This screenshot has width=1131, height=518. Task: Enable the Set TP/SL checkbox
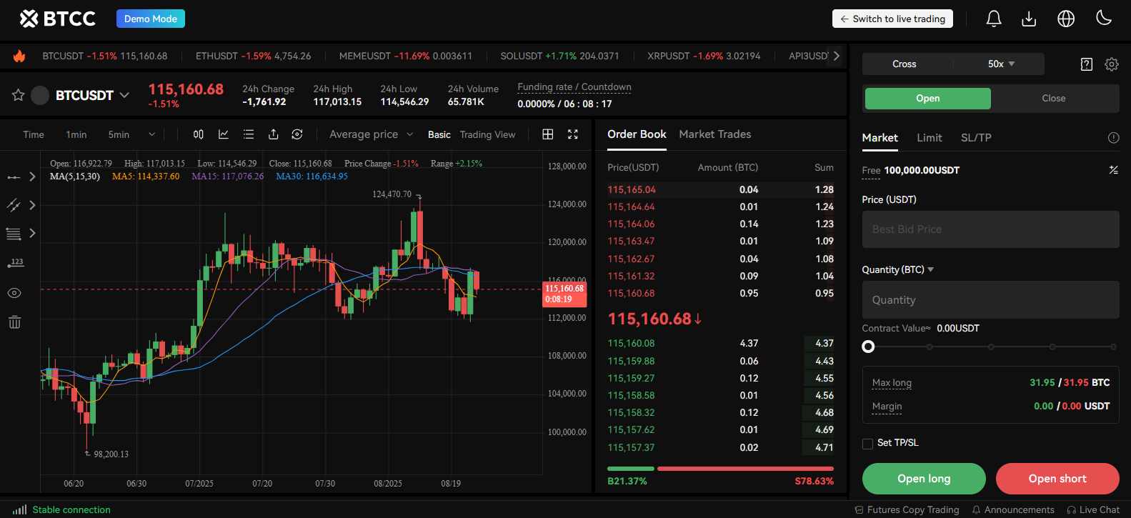tap(868, 444)
